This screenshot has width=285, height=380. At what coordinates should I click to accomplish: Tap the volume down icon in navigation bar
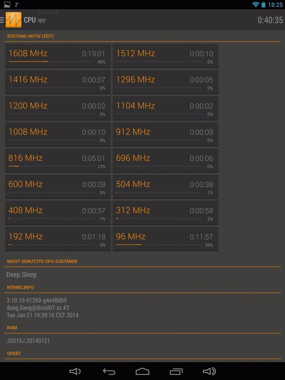[x=75, y=371]
